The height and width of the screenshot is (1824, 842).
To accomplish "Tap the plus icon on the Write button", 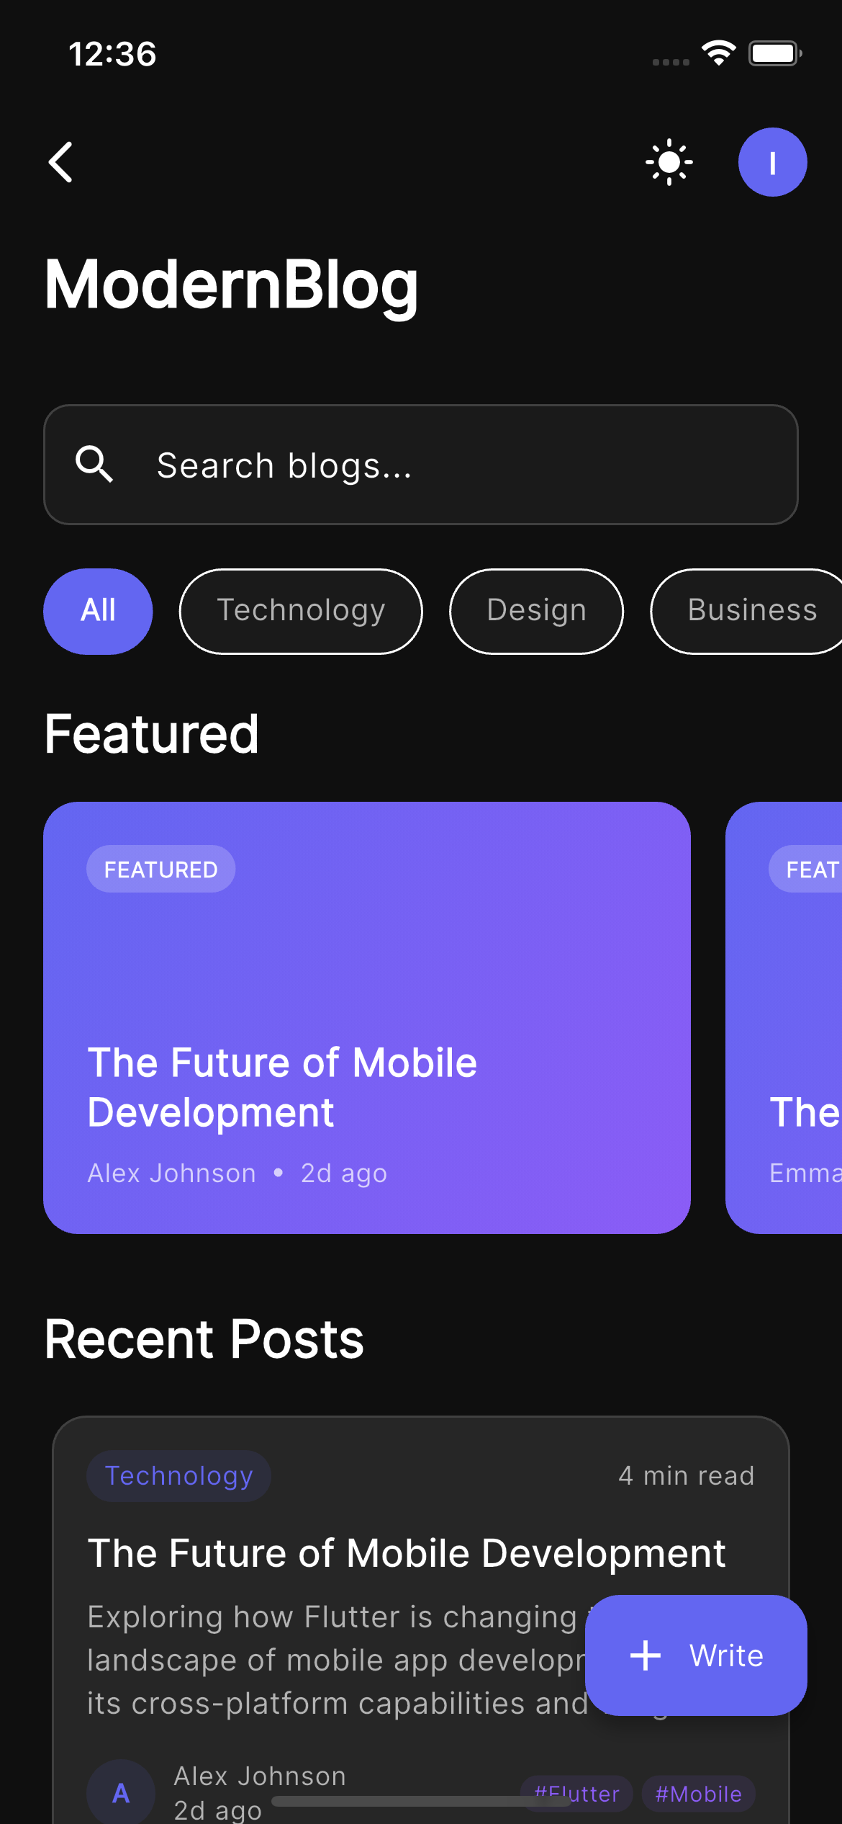I will click(x=646, y=1655).
